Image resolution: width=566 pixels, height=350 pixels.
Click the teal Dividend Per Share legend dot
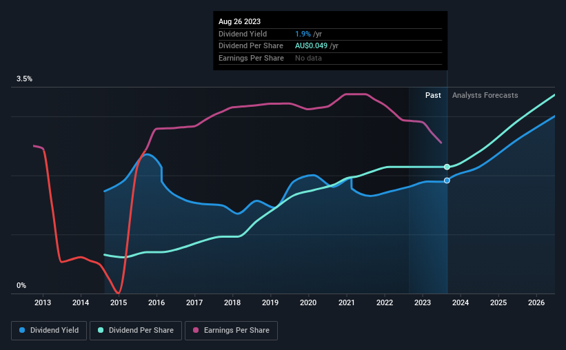(101, 330)
